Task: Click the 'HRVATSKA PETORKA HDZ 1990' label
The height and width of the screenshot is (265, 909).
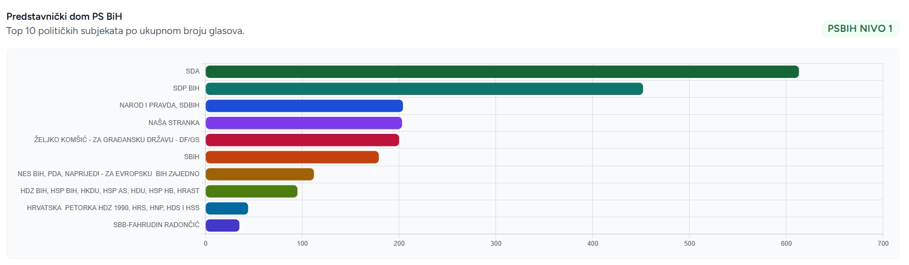Action: pos(113,208)
